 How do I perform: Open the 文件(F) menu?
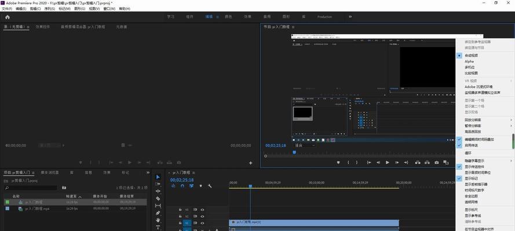pyautogui.click(x=7, y=9)
